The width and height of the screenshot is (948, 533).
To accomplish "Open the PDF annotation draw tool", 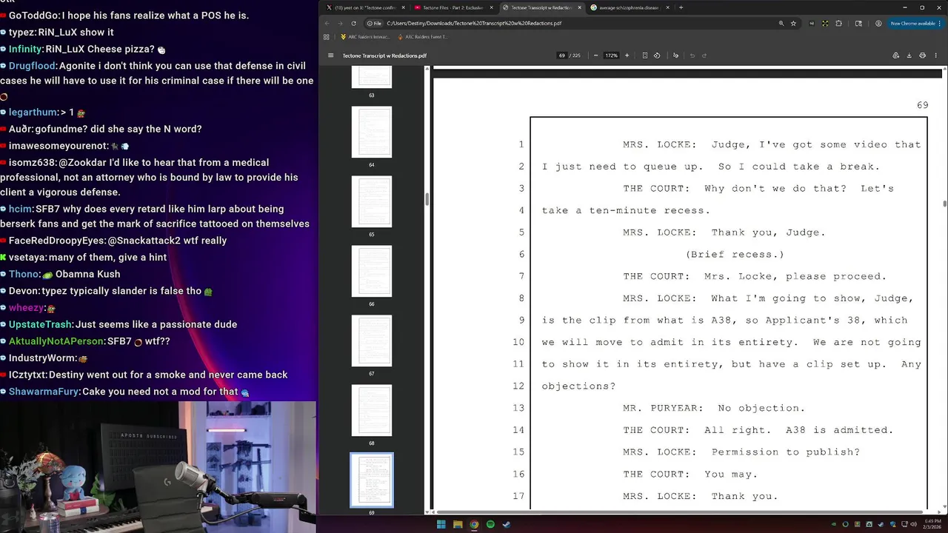I will pos(675,56).
